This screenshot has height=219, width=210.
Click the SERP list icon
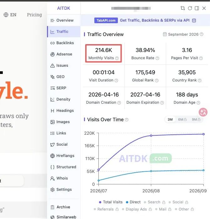click(x=52, y=88)
